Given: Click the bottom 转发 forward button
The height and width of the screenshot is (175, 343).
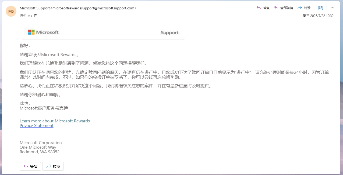Looking at the screenshot, I should pos(53,166).
